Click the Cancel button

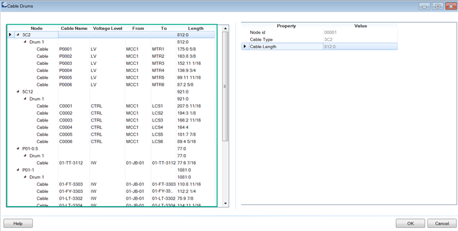[441, 223]
